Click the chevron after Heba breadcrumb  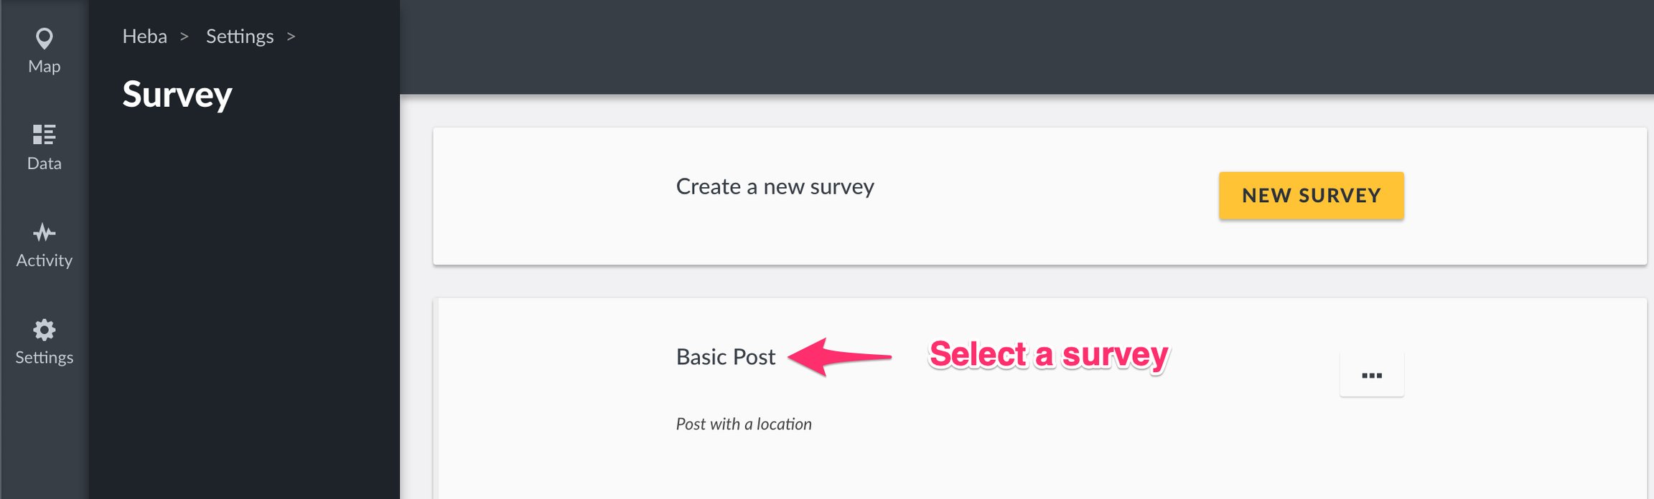click(184, 37)
